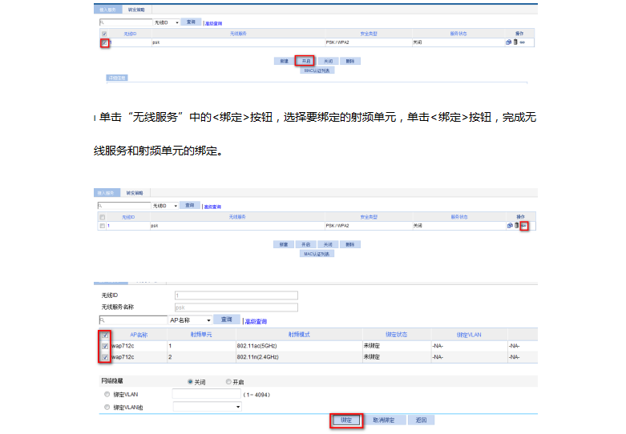Screen dimensions: 626x434
Task: Click the 802.11ac(5GHz) cell
Action: pos(256,346)
